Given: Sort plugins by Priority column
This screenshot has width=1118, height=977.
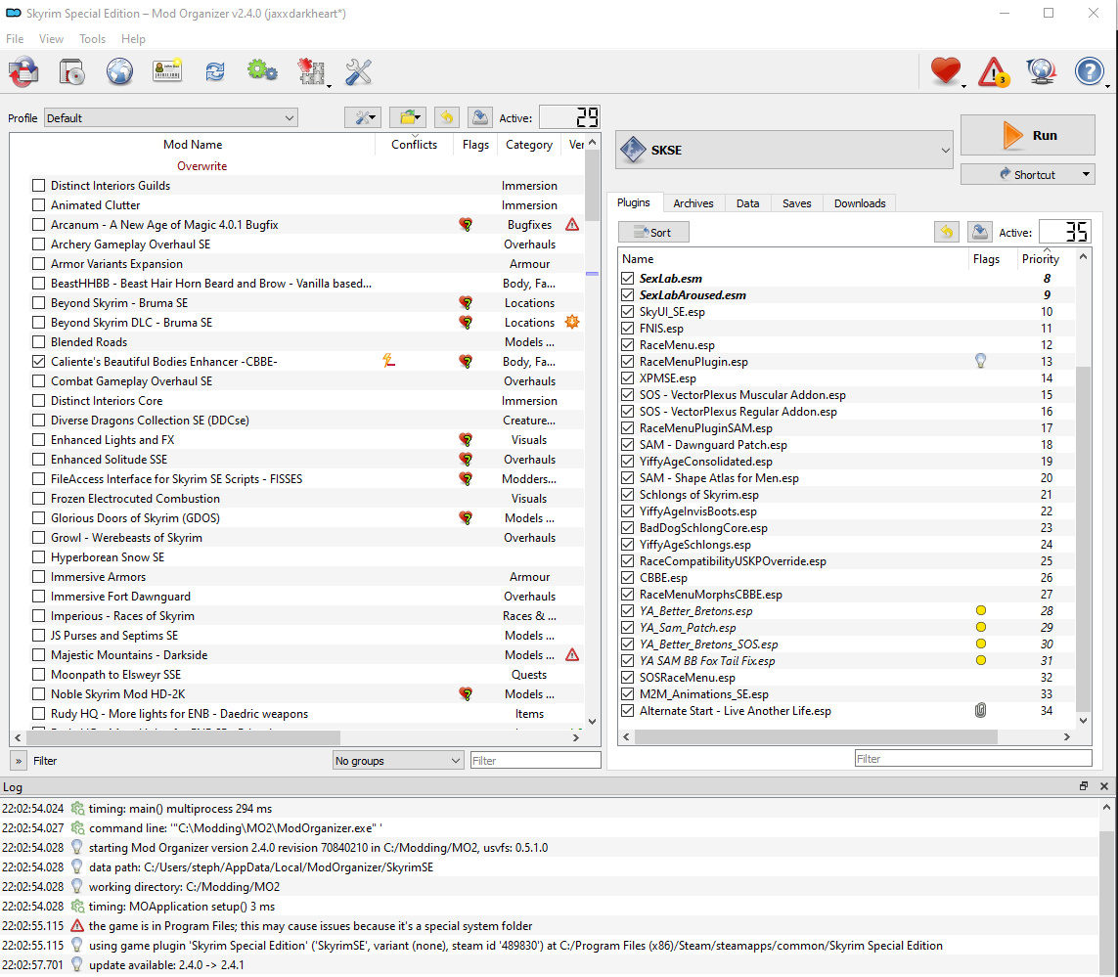Looking at the screenshot, I should [x=1041, y=259].
